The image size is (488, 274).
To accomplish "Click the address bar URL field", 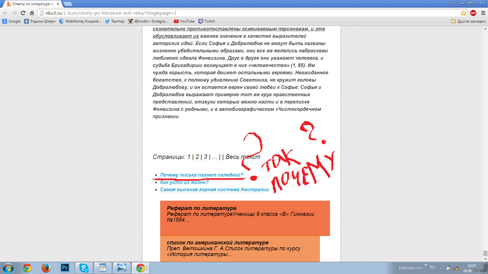I will point(244,13).
